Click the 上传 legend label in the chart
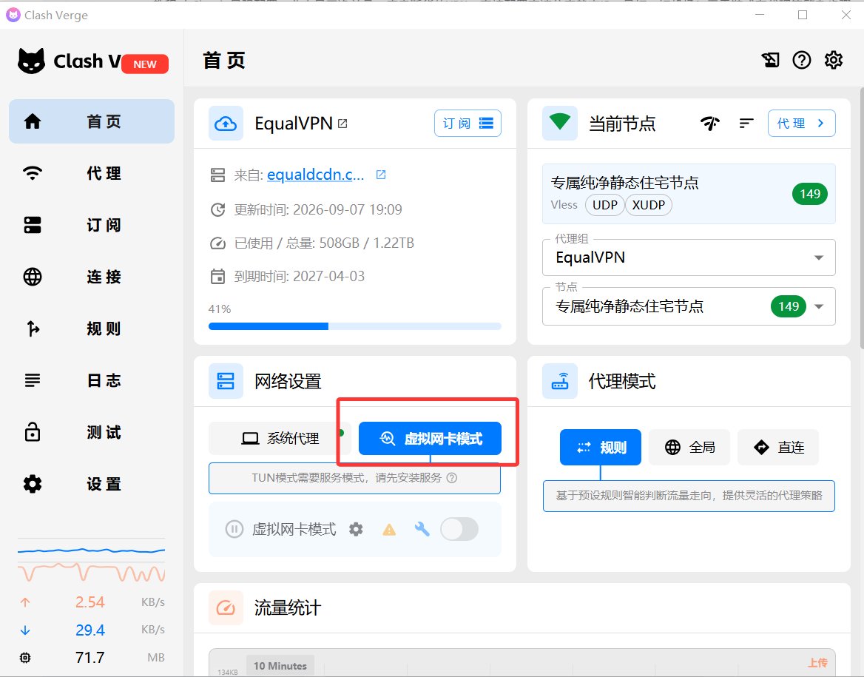This screenshot has height=677, width=864. click(x=817, y=663)
